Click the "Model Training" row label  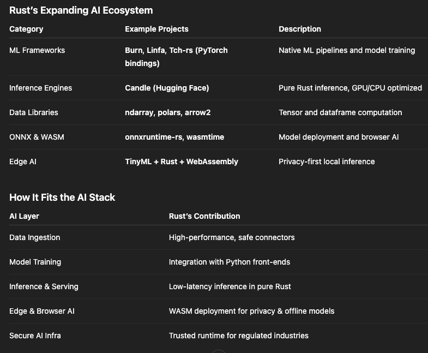pos(35,262)
